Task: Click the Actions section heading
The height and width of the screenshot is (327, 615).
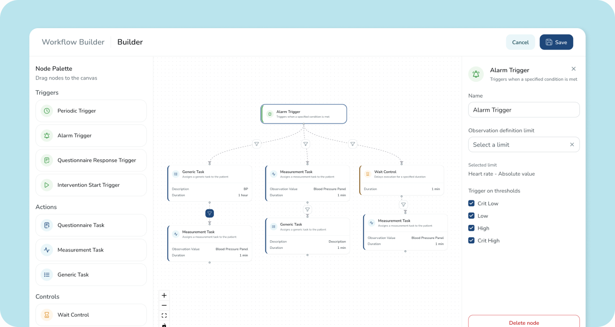Action: click(x=46, y=207)
